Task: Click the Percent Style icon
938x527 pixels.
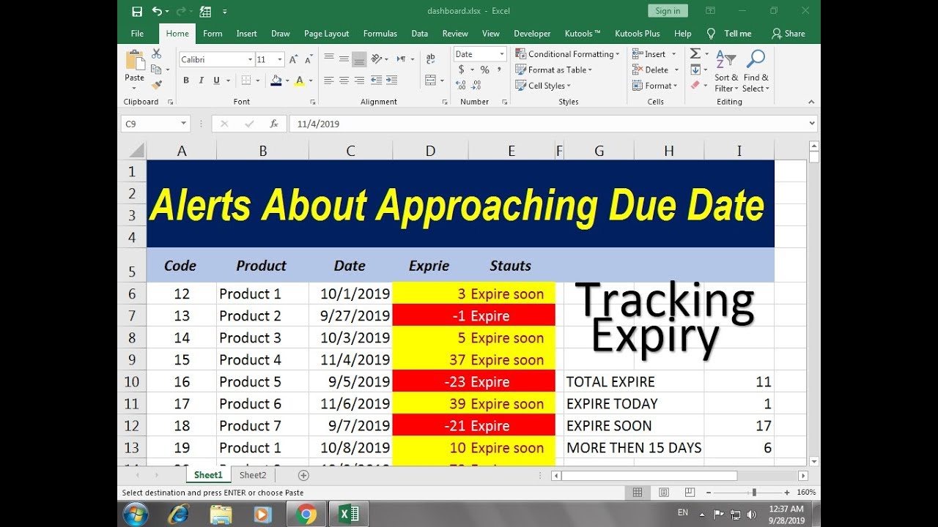Action: [484, 70]
